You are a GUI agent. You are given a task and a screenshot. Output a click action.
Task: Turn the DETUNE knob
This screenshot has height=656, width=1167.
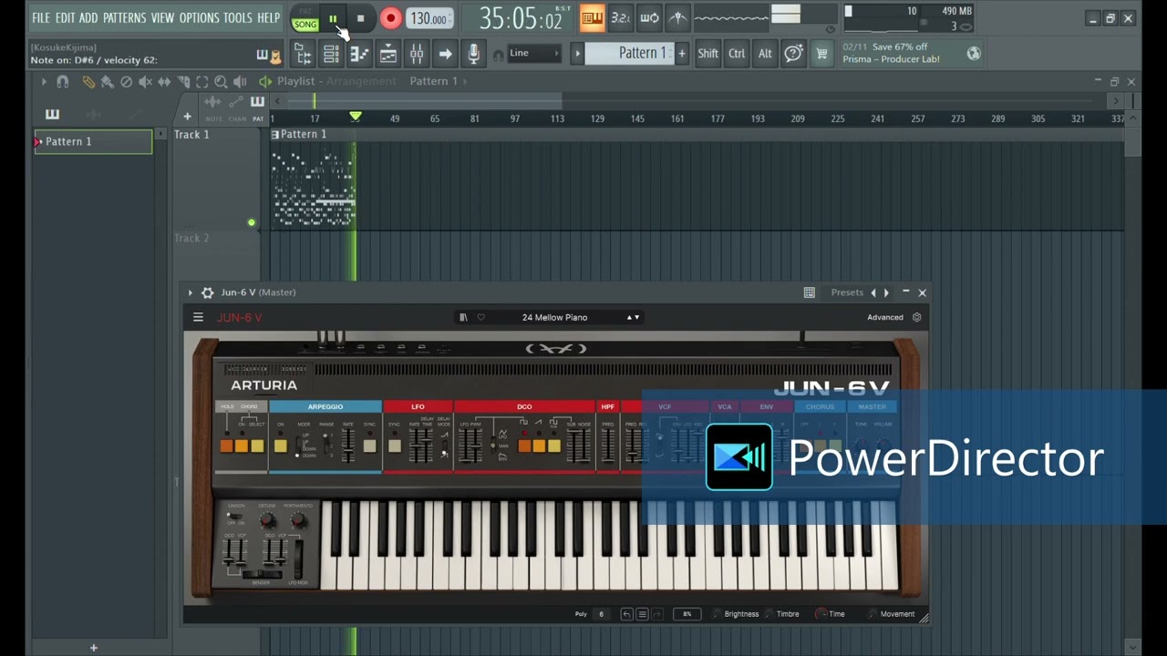[266, 521]
